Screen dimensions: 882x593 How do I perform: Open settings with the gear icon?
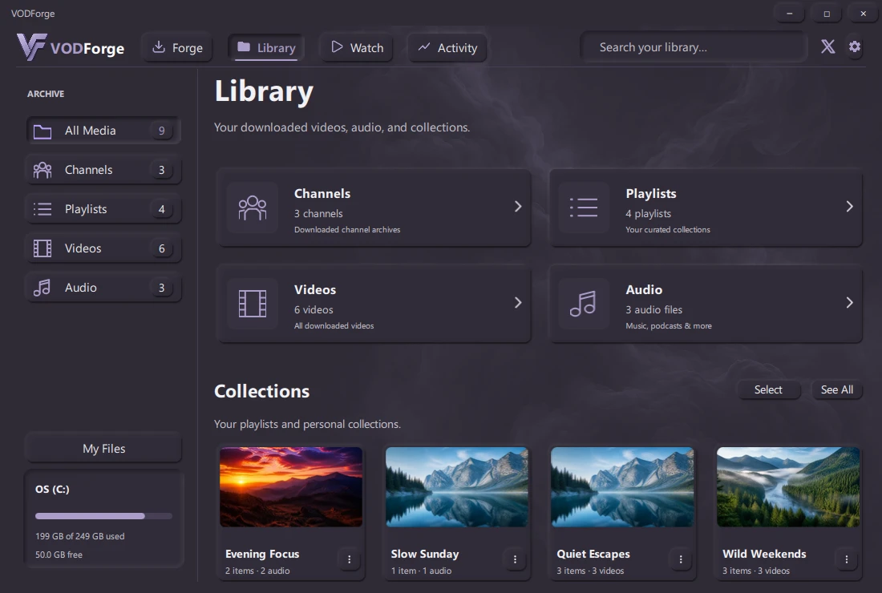tap(855, 46)
